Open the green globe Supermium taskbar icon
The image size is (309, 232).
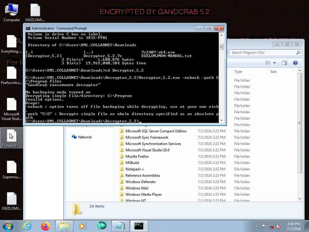pyautogui.click(x=102, y=226)
